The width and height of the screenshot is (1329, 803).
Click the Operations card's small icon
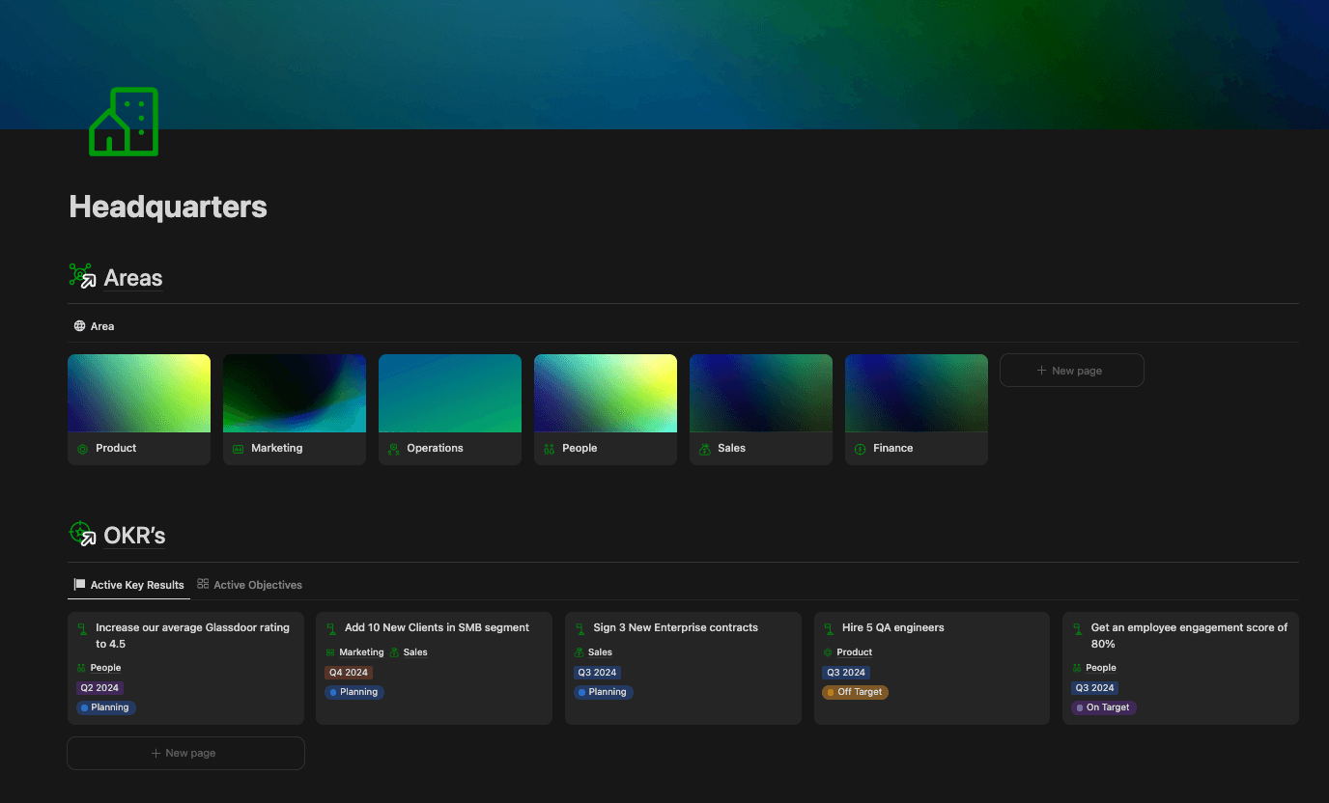(x=393, y=449)
